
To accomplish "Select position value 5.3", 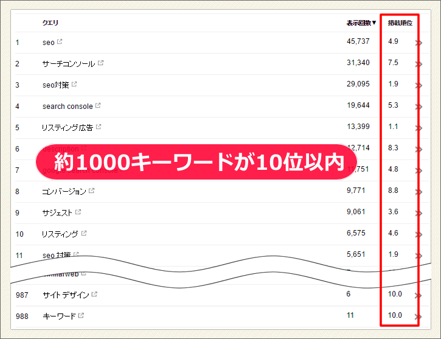I will tap(393, 105).
